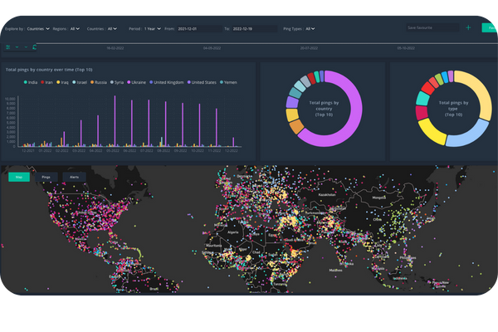Click the Total pings by type donut label
Screen dimensions: 498x332
[453, 109]
